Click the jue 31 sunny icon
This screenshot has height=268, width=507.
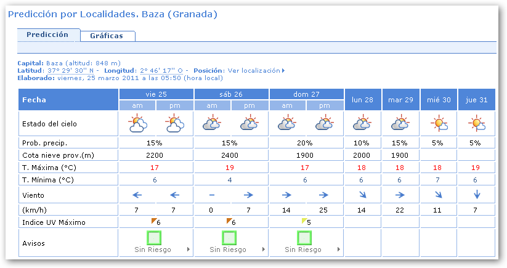tap(476, 124)
